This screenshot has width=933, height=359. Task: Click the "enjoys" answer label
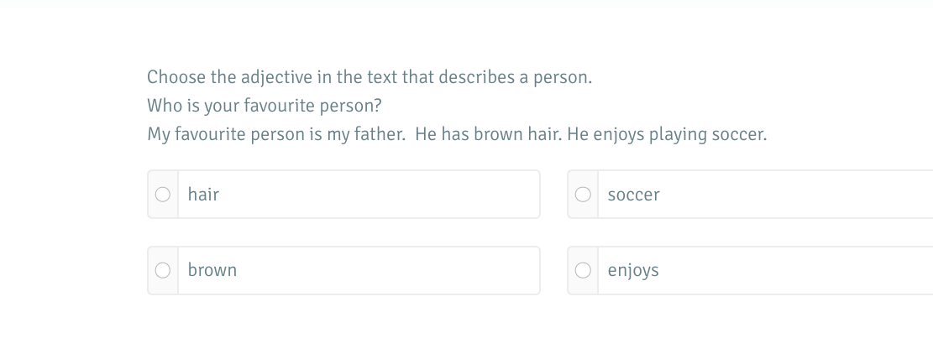[x=633, y=270]
